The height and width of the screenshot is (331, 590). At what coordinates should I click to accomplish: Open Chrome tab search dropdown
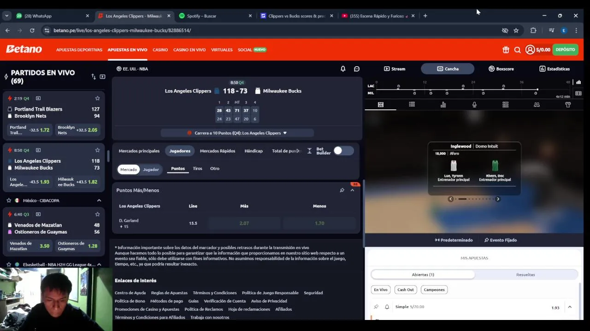(x=6, y=16)
